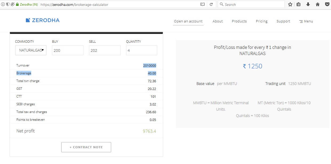Click the Net profit value 9763.4
This screenshot has width=331, height=164.
(x=150, y=131)
